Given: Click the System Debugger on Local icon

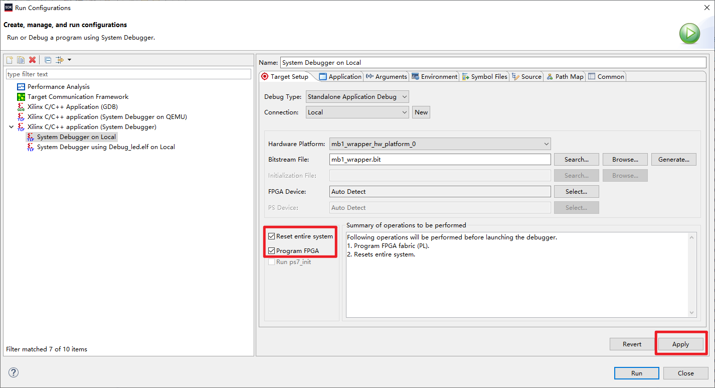Looking at the screenshot, I should point(31,137).
